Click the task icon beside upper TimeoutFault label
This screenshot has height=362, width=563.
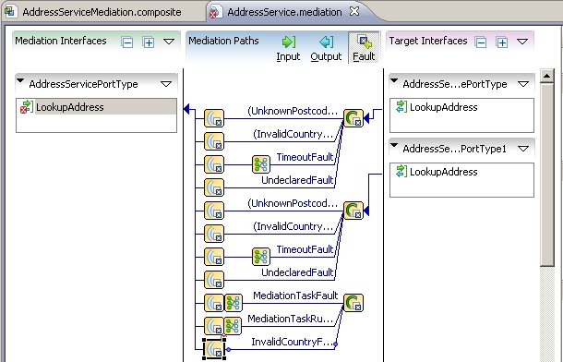(x=261, y=164)
